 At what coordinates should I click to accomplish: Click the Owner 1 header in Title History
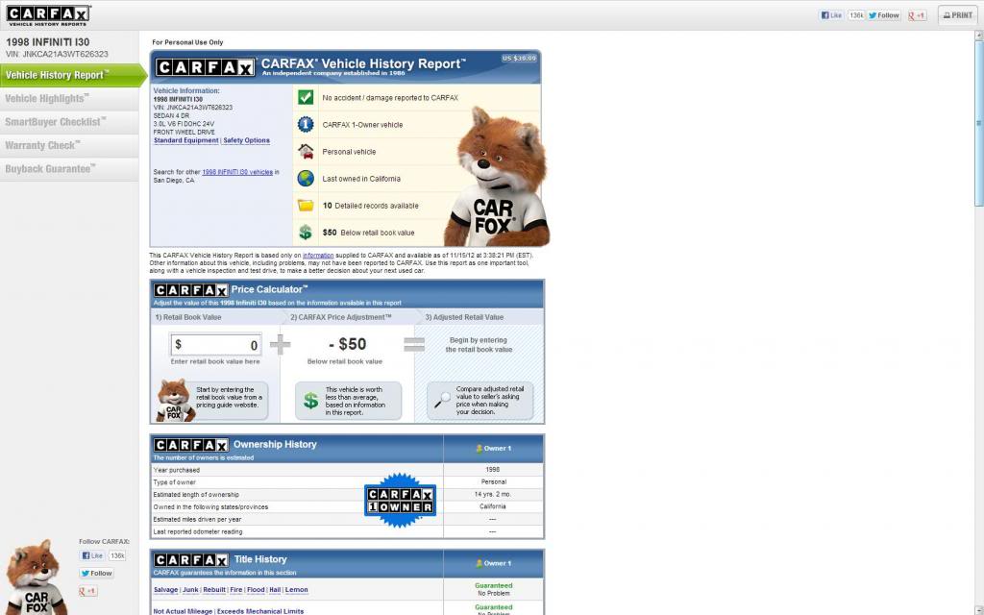[493, 563]
